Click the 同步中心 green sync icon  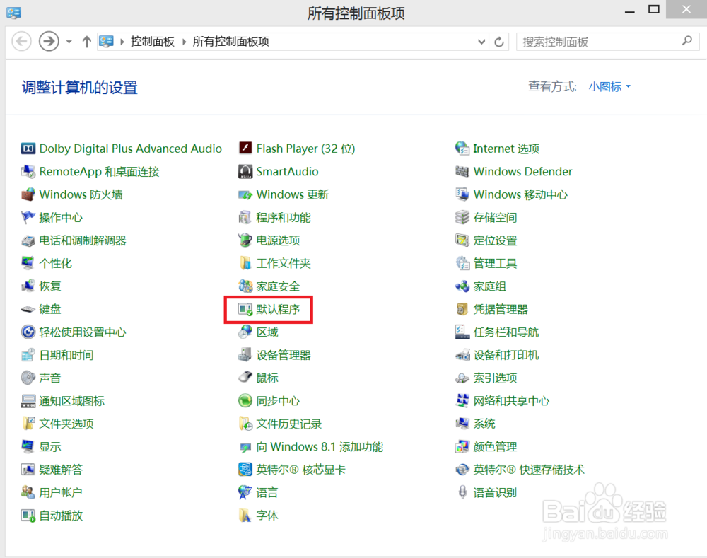point(245,400)
